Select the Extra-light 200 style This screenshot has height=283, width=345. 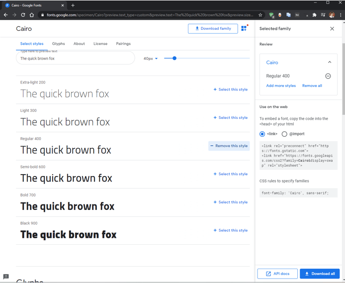click(230, 90)
